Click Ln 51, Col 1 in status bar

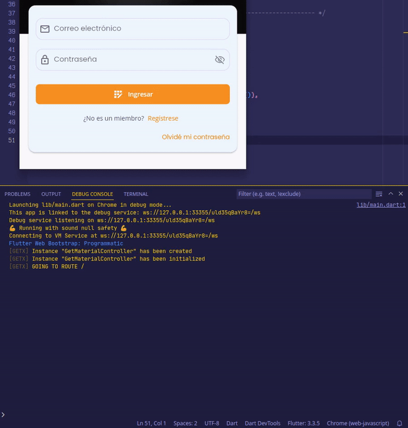151,423
